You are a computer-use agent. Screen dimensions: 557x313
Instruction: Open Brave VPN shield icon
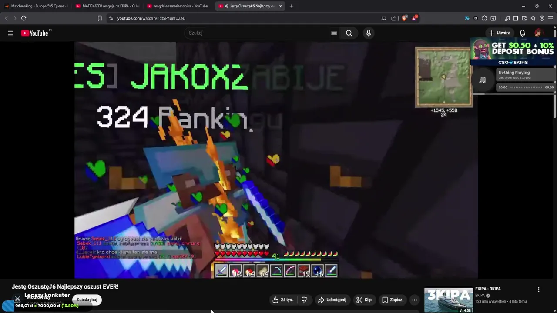coord(542,18)
